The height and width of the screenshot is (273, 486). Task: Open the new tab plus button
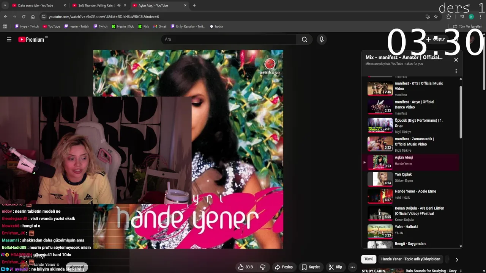click(x=194, y=5)
